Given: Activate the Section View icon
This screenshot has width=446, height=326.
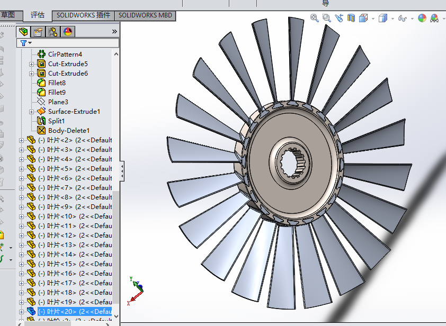Looking at the screenshot, I should click(x=351, y=18).
